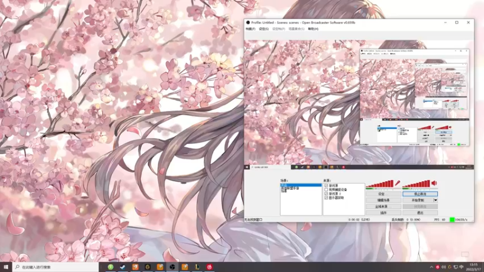Open the Windows Start menu
The image size is (484, 272).
point(6,267)
